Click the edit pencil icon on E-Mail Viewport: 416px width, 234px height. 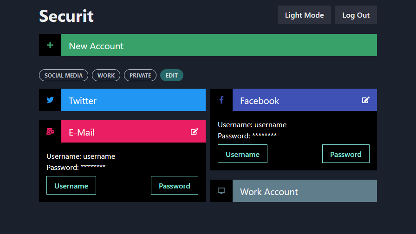195,131
